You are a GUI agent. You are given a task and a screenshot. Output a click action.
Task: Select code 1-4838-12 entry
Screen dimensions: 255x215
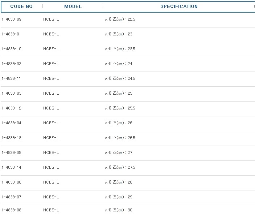point(12,108)
